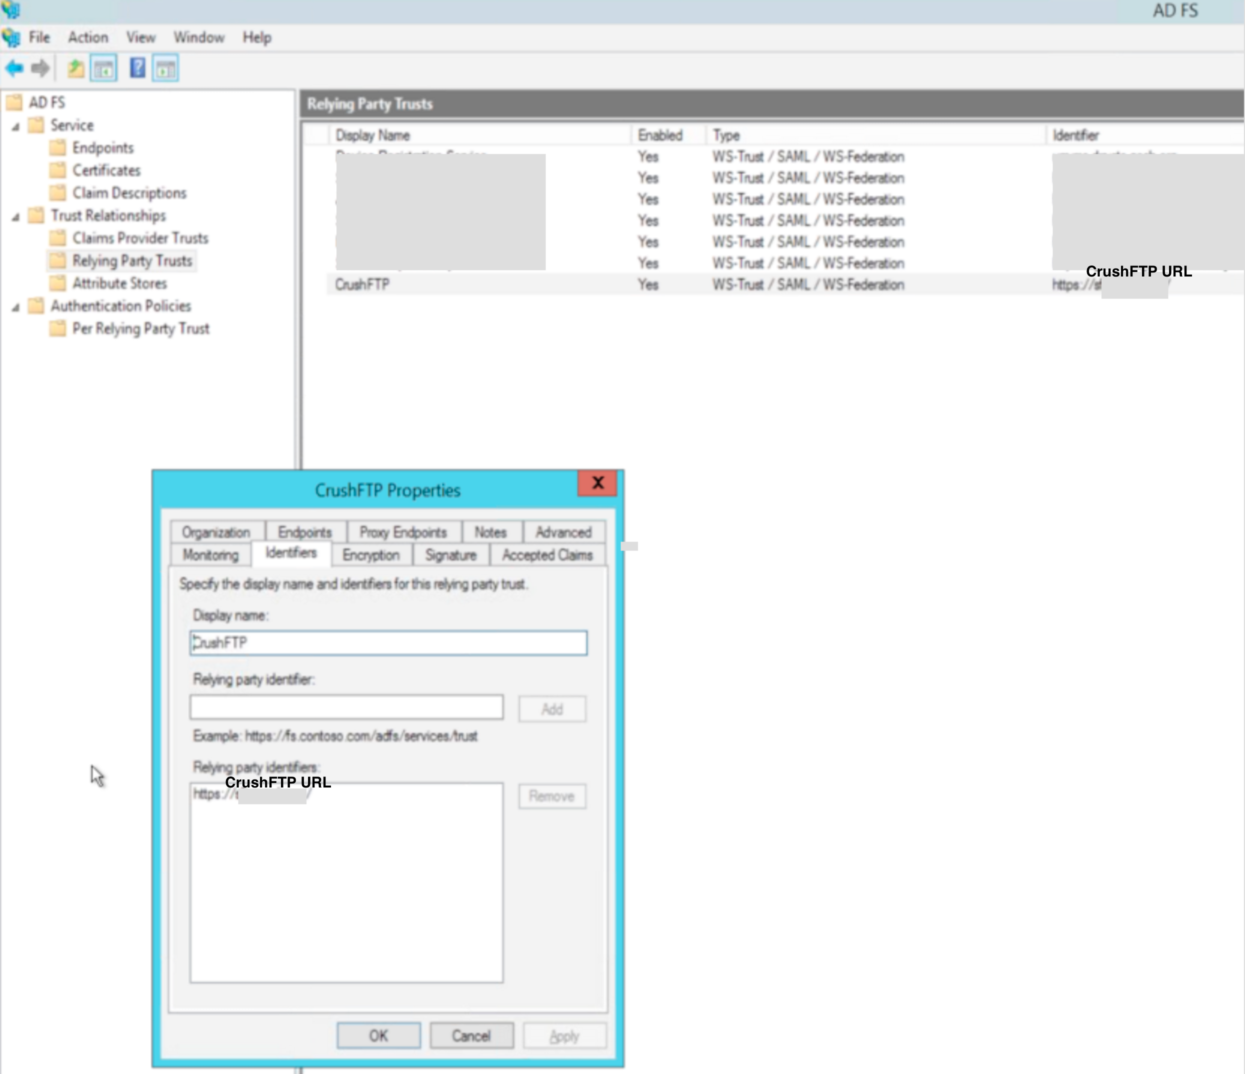The height and width of the screenshot is (1074, 1245).
Task: Click the Trust Relationships folder icon
Action: (36, 215)
